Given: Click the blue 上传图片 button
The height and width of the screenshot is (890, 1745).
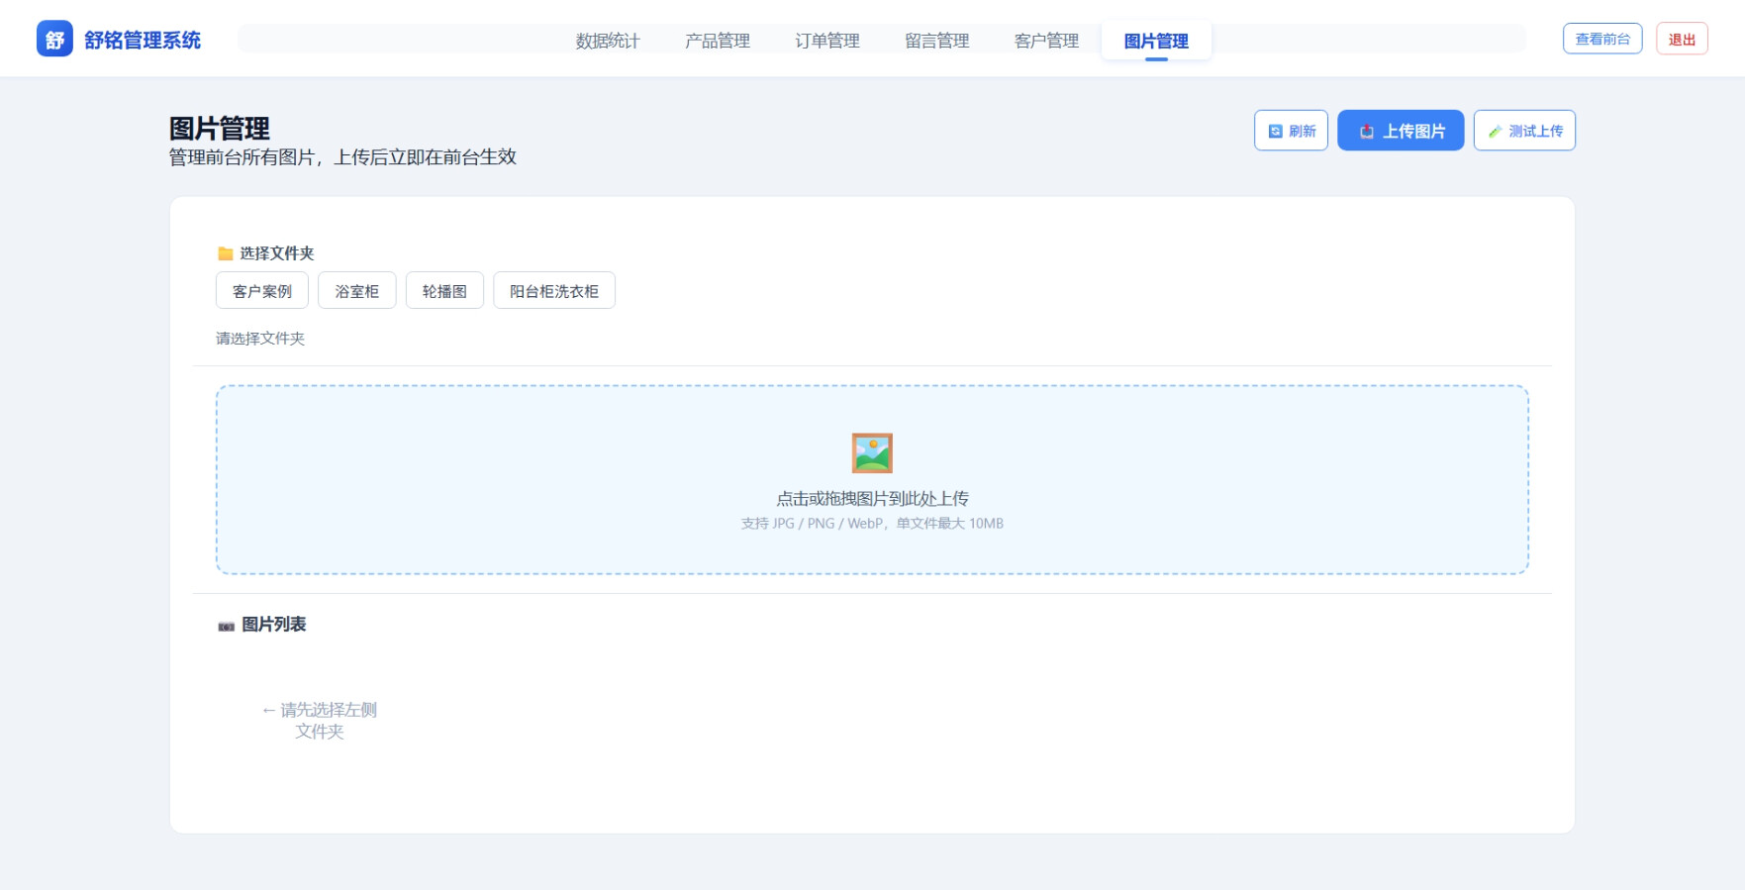Looking at the screenshot, I should pyautogui.click(x=1400, y=131).
